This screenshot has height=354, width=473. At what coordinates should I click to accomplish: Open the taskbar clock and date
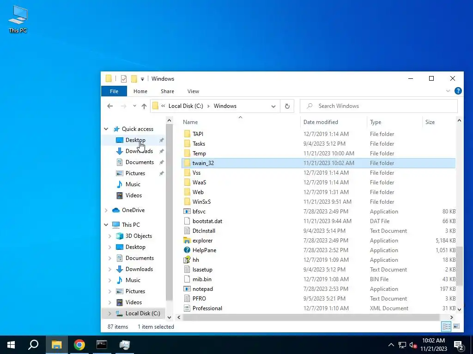tap(433, 345)
